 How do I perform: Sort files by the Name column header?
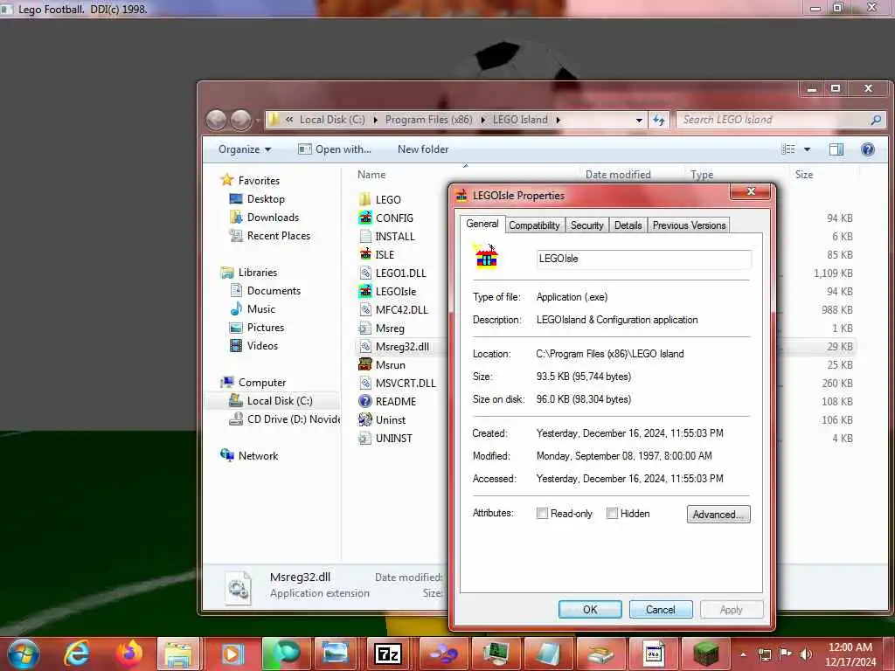(371, 175)
